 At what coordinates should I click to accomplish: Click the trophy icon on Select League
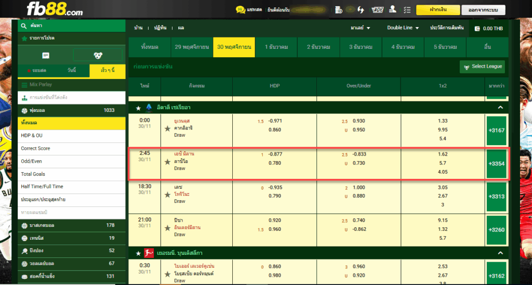point(467,67)
